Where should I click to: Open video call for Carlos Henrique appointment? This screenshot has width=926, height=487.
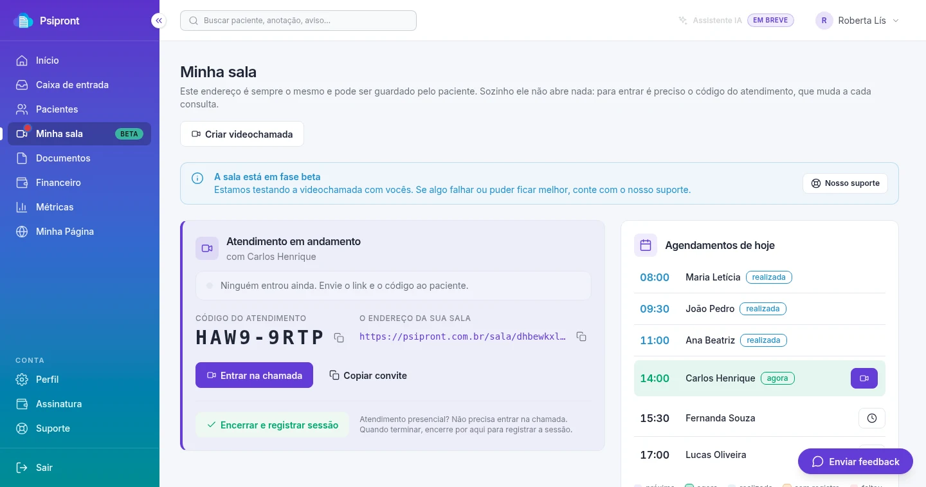click(864, 378)
